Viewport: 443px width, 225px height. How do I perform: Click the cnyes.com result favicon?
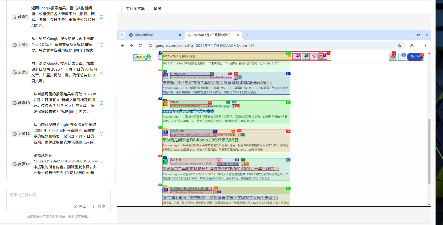pyautogui.click(x=165, y=75)
